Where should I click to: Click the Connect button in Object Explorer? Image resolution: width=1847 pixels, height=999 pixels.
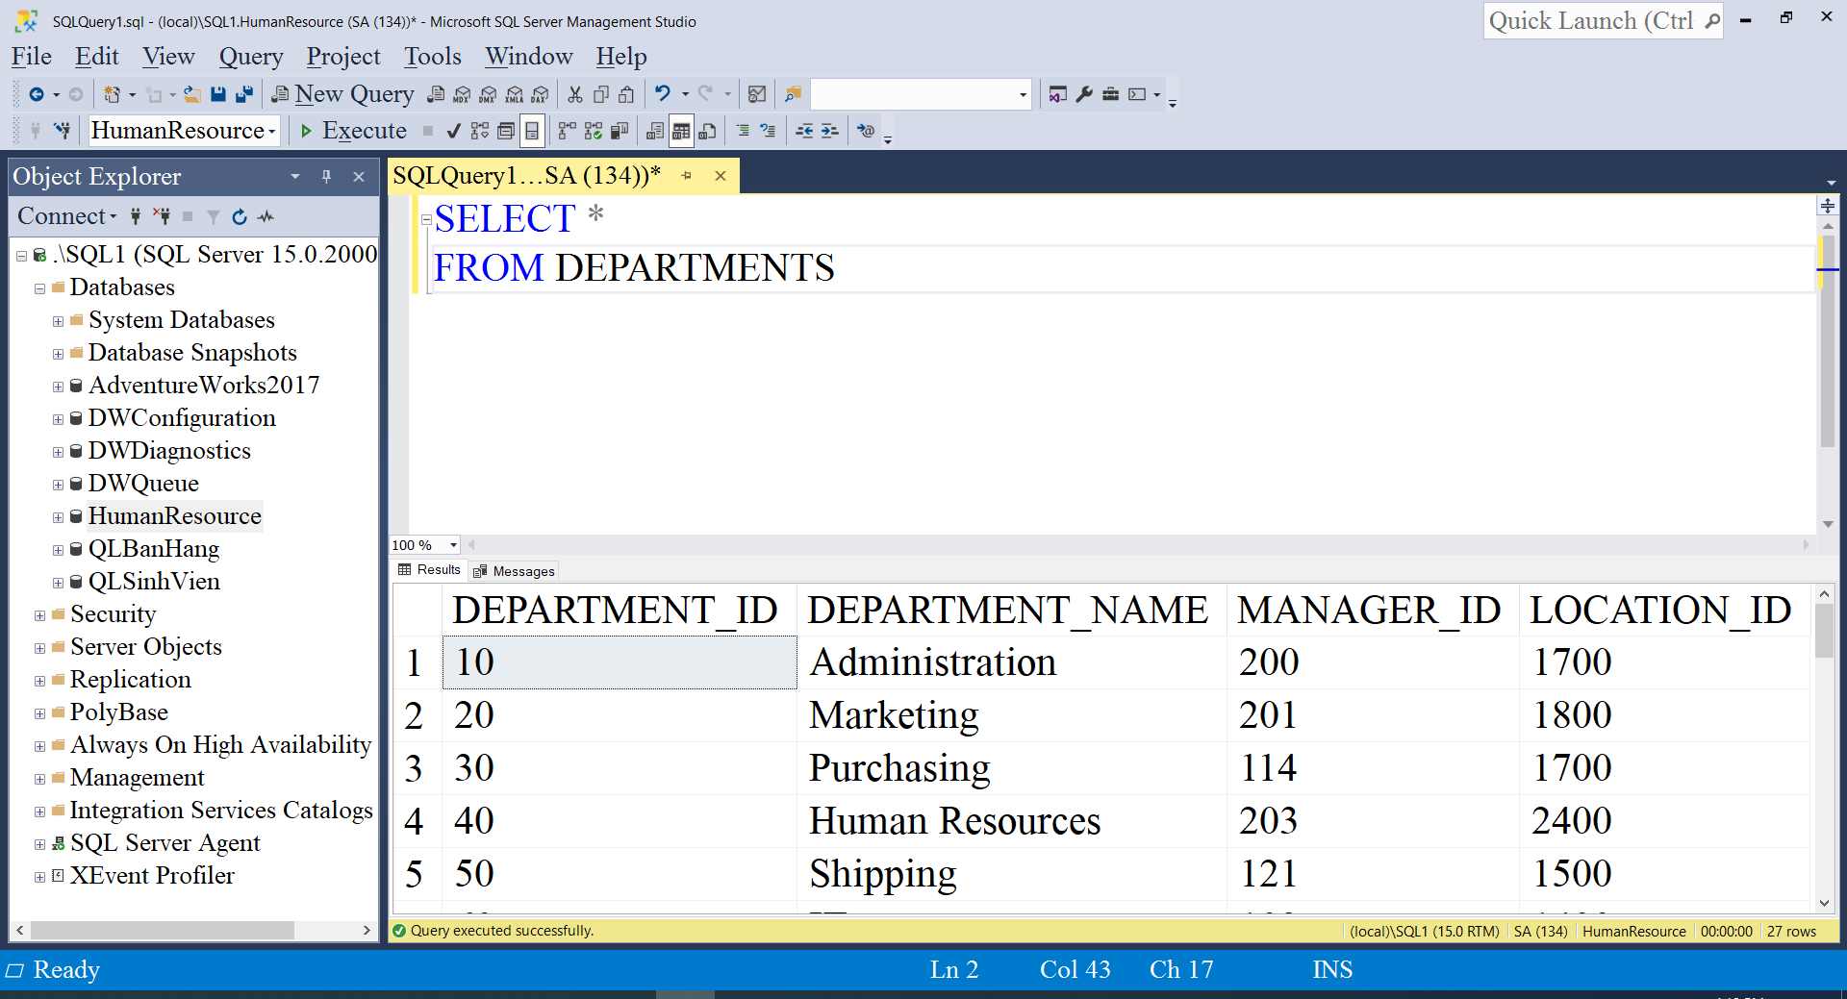pyautogui.click(x=58, y=216)
